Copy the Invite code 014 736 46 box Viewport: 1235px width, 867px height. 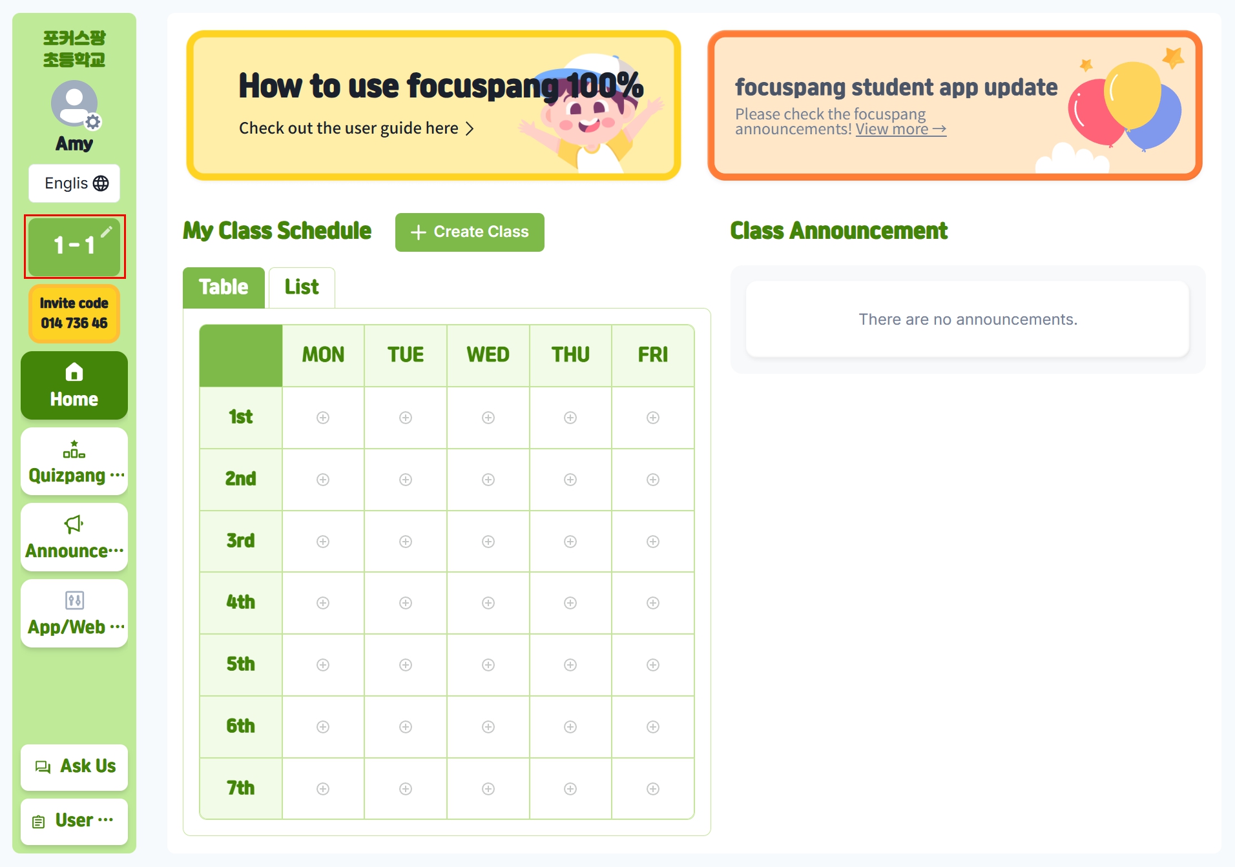[x=74, y=313]
